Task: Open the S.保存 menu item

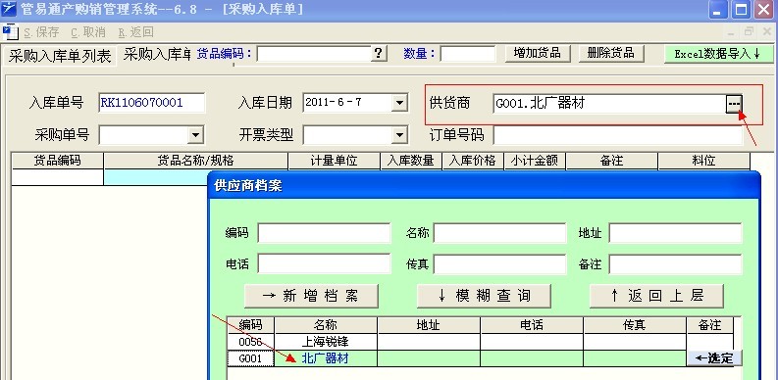Action: pos(41,32)
